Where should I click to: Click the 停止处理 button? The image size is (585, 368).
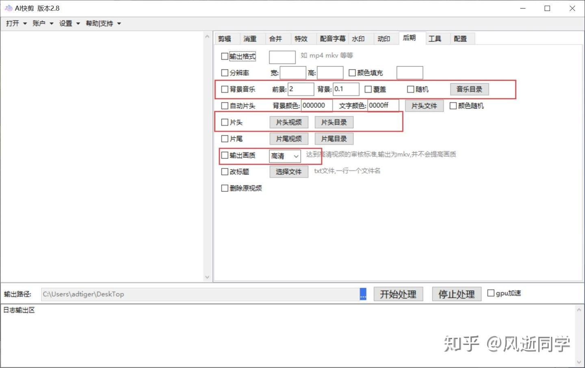tap(456, 294)
